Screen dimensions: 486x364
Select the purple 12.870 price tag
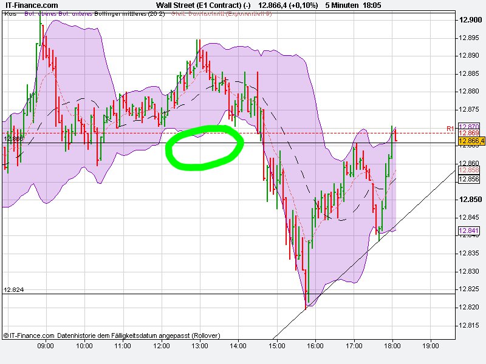pyautogui.click(x=469, y=125)
